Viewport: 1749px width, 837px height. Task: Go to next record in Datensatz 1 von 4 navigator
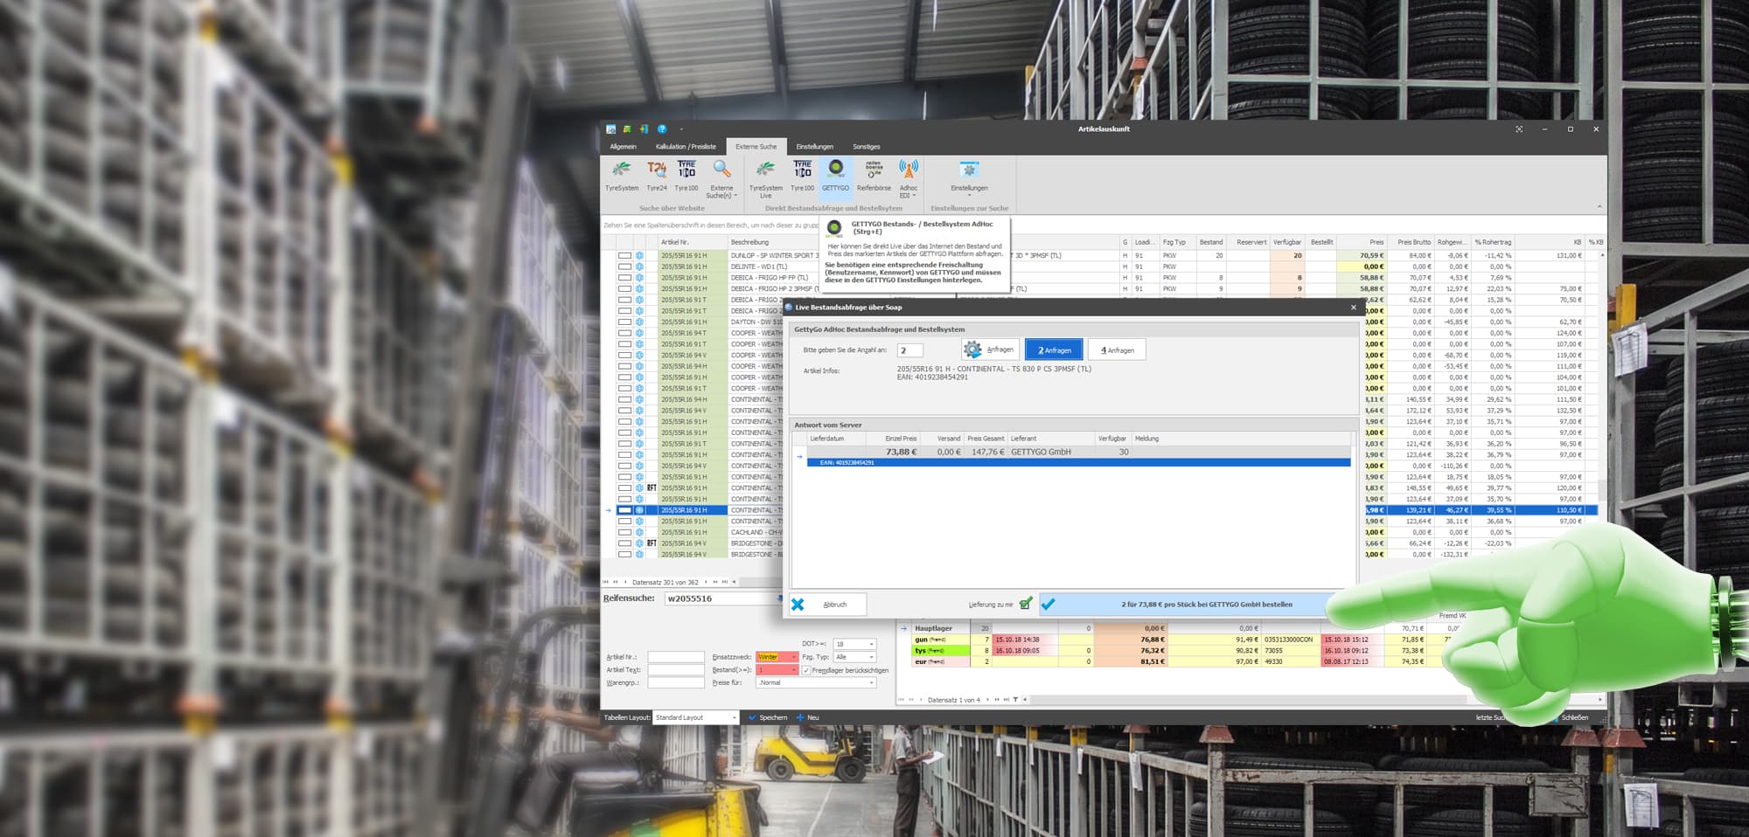pos(986,700)
